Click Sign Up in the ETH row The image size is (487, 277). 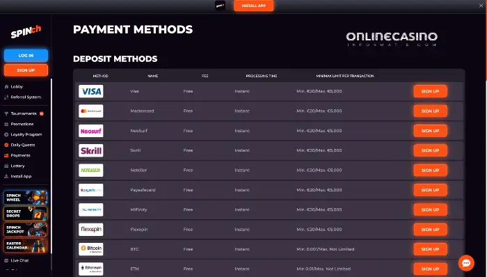click(x=430, y=269)
